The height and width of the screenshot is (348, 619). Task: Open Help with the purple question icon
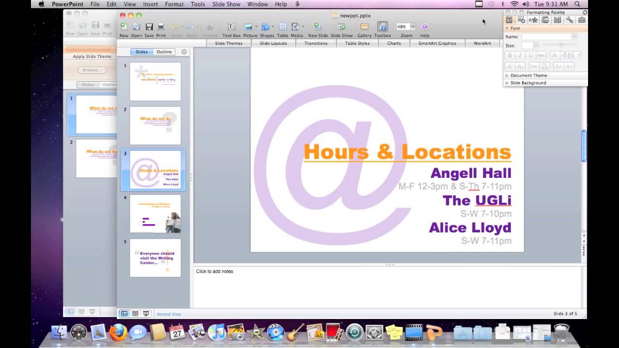(425, 27)
